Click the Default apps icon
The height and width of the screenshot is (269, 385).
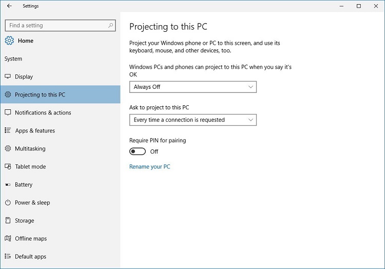pyautogui.click(x=8, y=256)
